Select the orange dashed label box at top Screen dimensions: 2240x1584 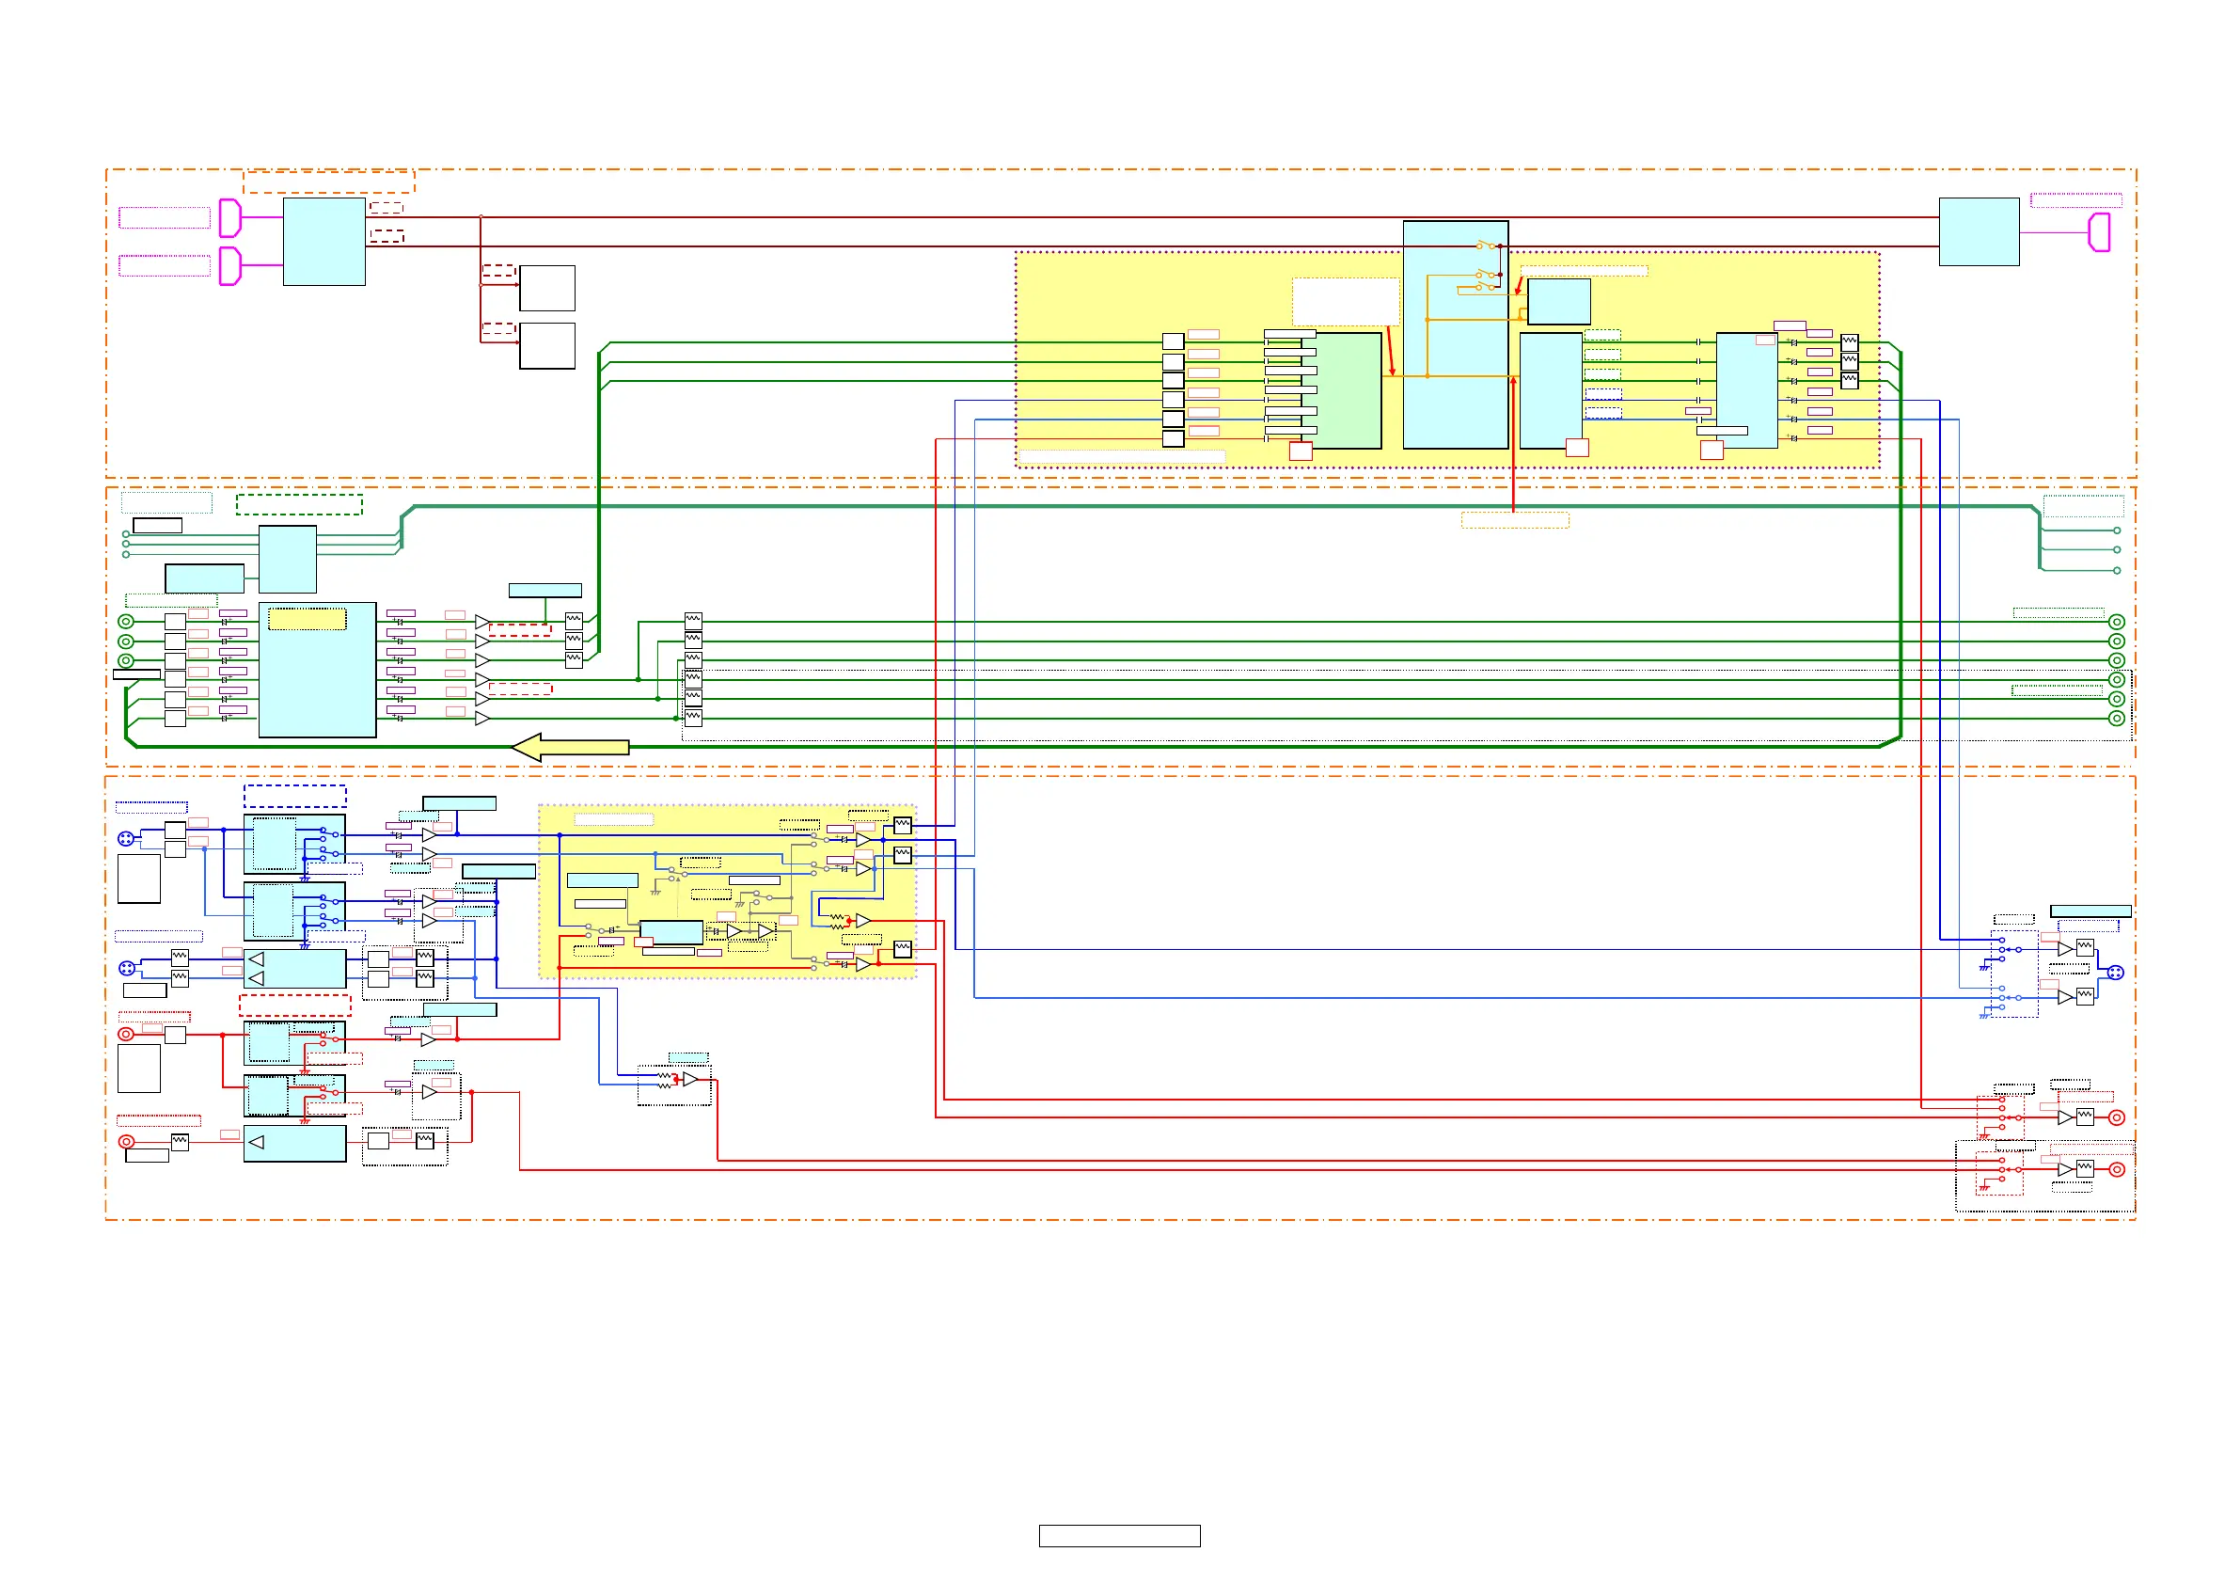329,182
